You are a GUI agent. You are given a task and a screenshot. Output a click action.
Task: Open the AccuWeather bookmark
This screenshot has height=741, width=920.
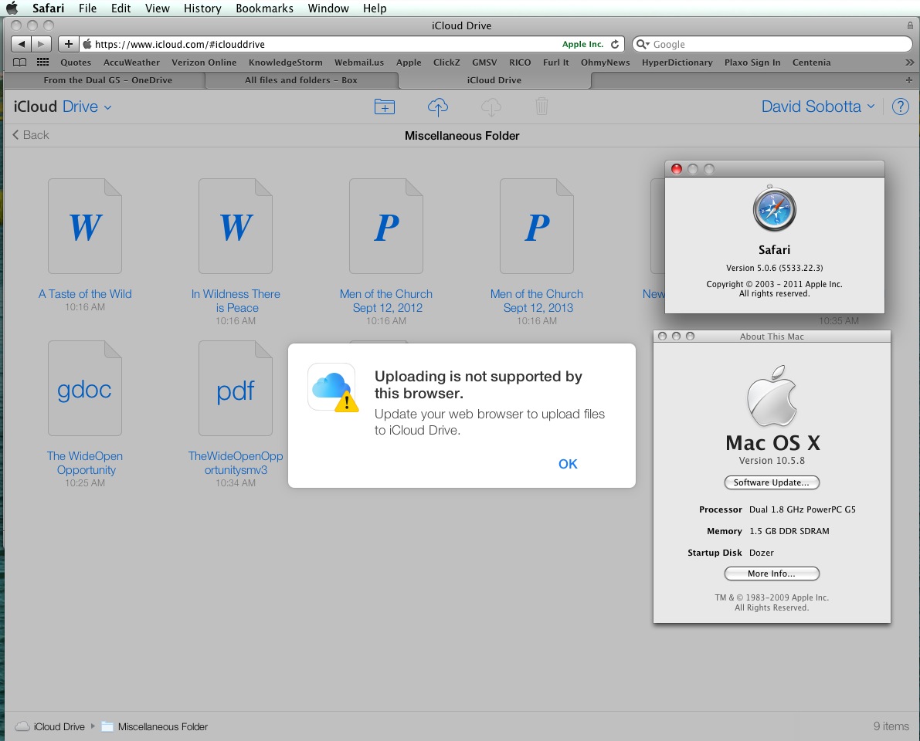tap(131, 63)
